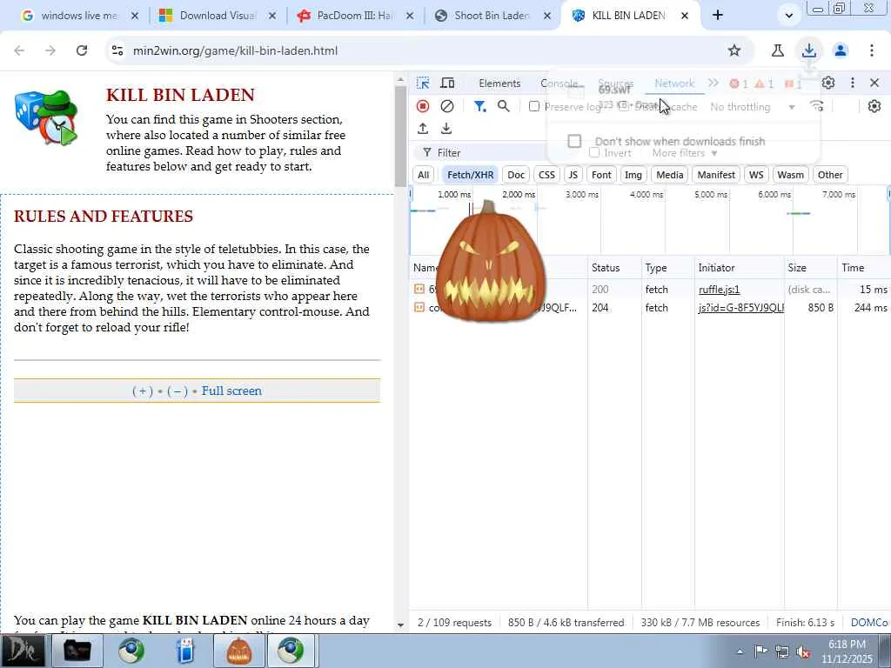Open the network search magnifier
Viewport: 891px width, 668px height.
pyautogui.click(x=504, y=106)
